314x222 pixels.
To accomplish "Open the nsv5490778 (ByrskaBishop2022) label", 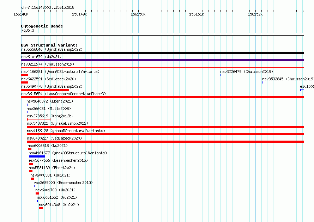I will coord(52,86).
